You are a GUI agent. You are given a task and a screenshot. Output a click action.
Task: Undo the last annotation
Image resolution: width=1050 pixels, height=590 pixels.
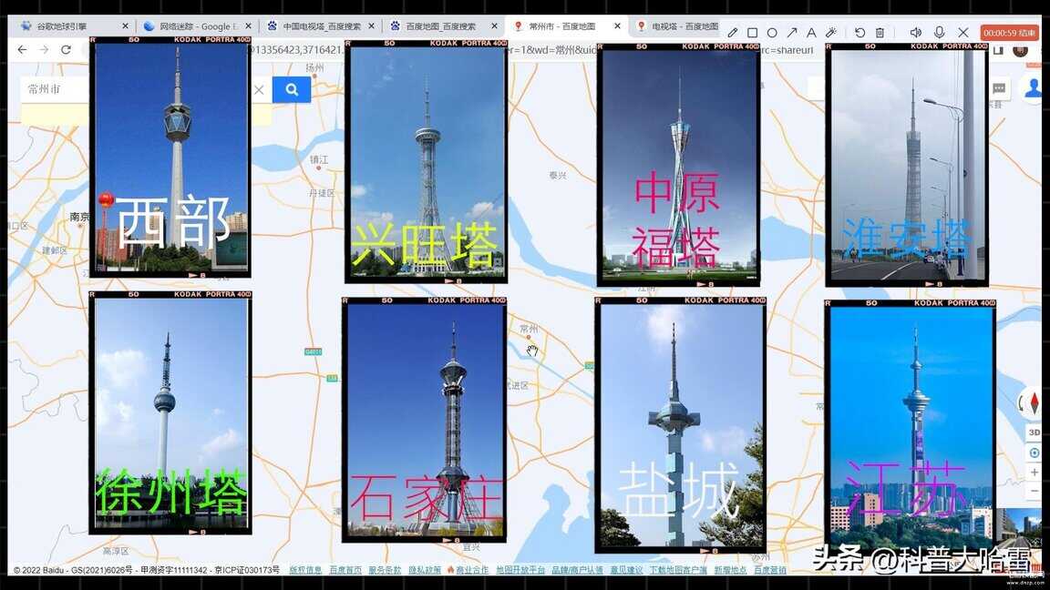point(860,32)
